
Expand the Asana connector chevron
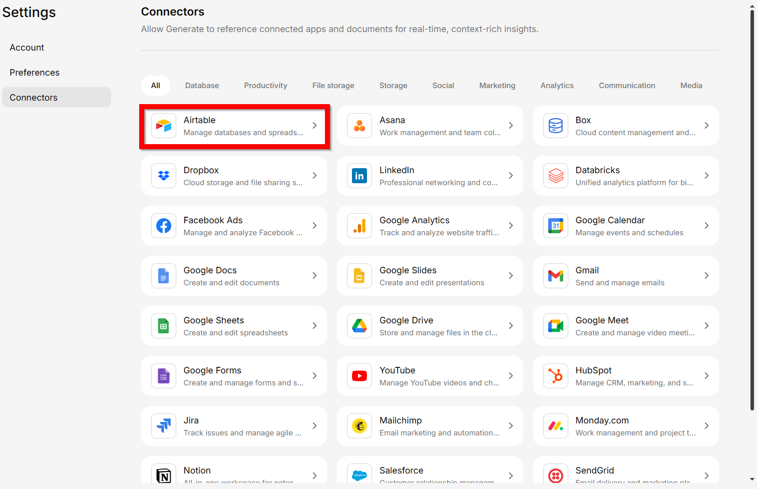[x=511, y=126]
